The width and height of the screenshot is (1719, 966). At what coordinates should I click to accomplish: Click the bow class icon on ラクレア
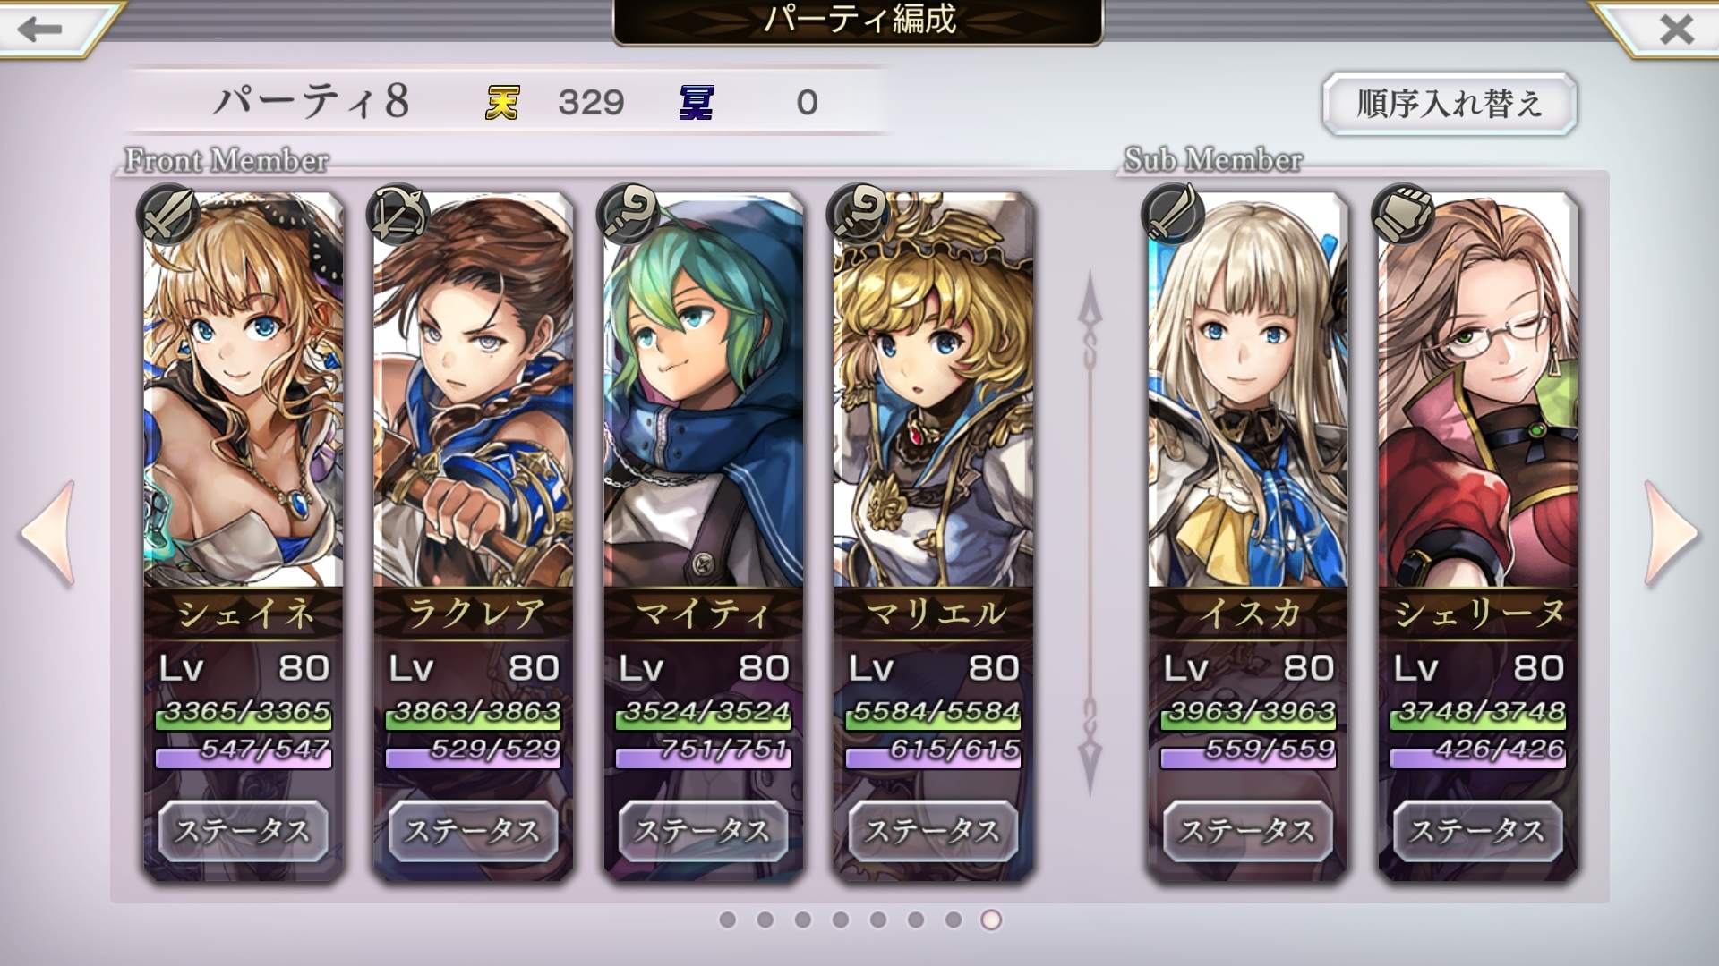coord(398,215)
